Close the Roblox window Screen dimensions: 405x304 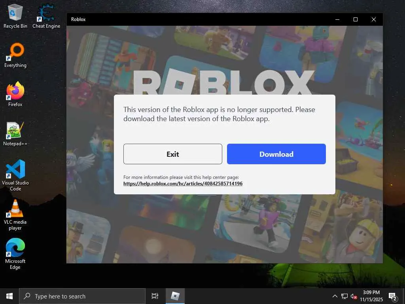tap(373, 19)
